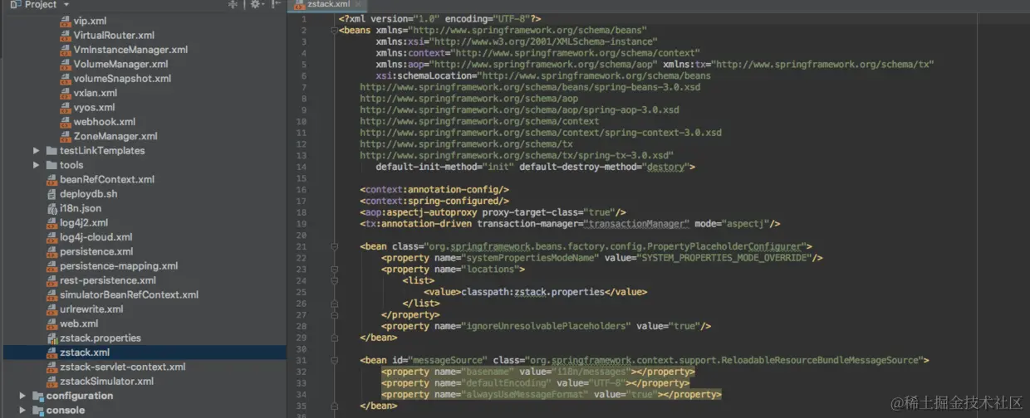Click the vip.xml file icon
The image size is (1030, 418).
coord(66,21)
